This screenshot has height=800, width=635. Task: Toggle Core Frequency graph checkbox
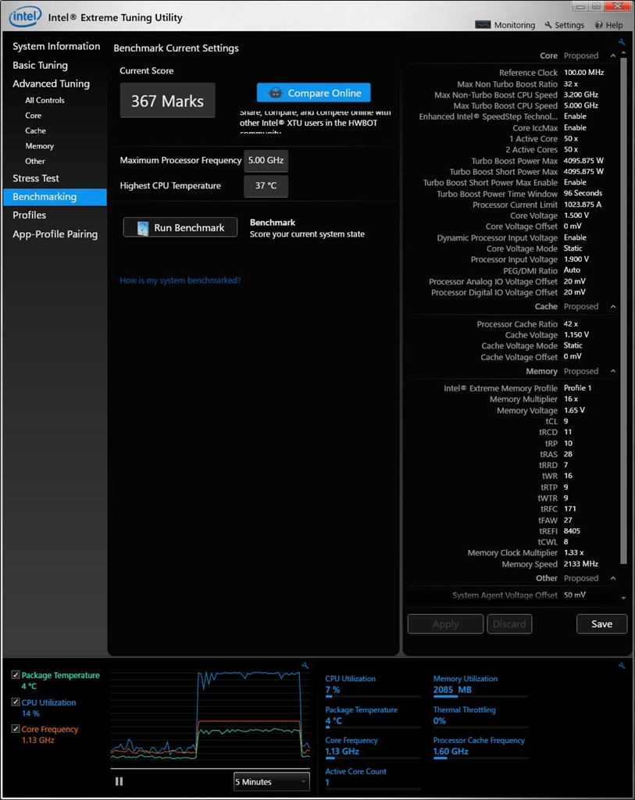click(16, 729)
